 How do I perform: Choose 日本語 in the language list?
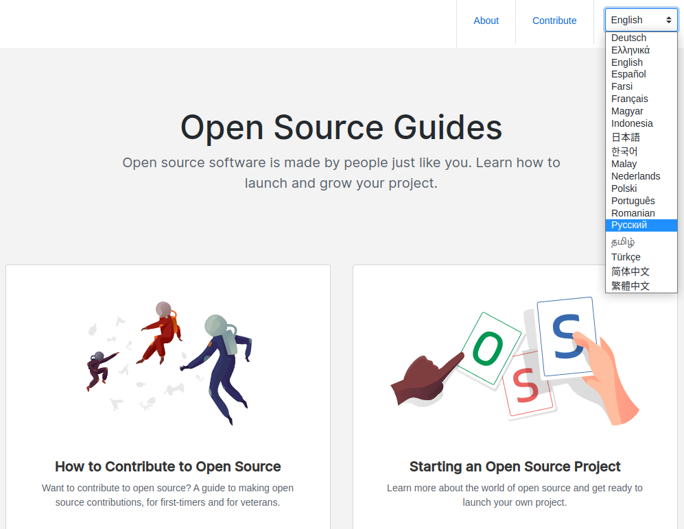coord(641,137)
